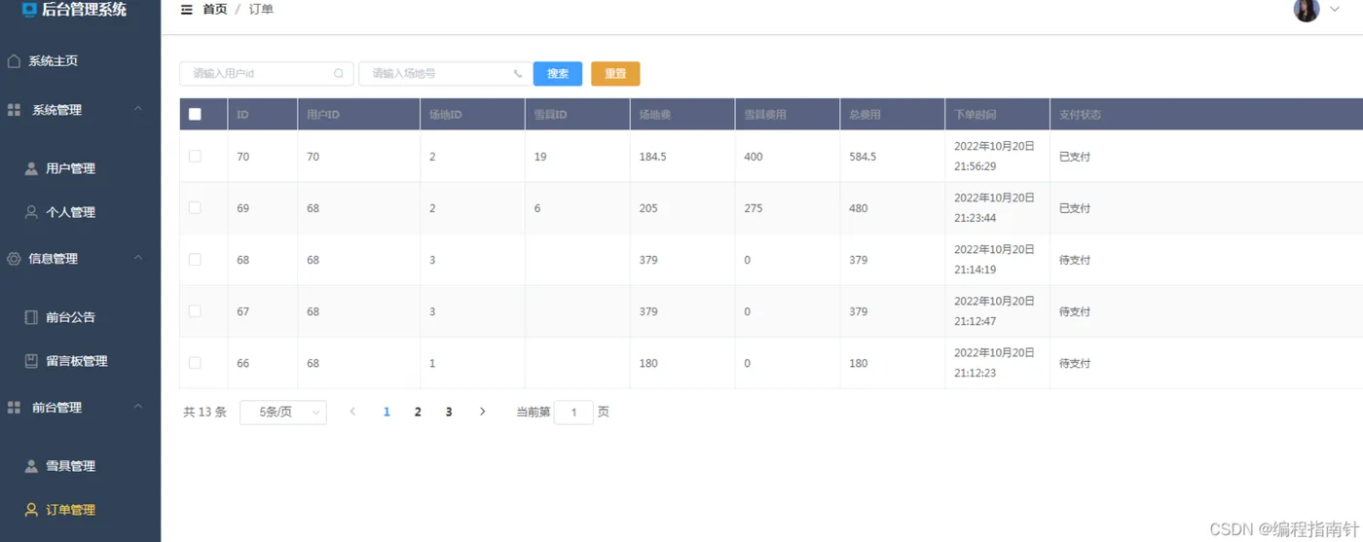Collapse the 信息管理 menu group
The height and width of the screenshot is (542, 1363).
(138, 257)
